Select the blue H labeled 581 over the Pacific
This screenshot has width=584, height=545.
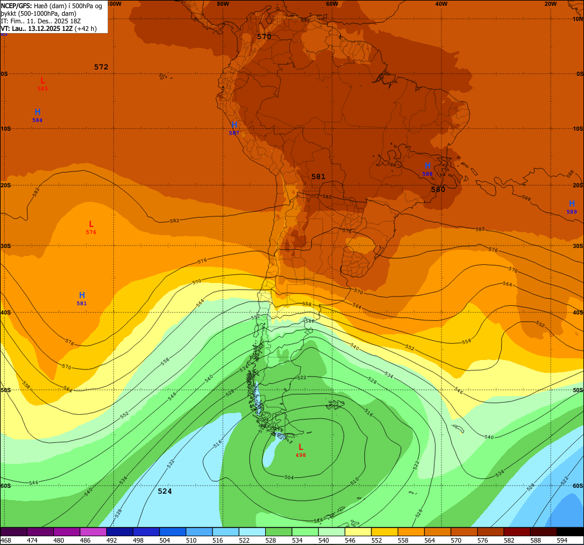82,295
